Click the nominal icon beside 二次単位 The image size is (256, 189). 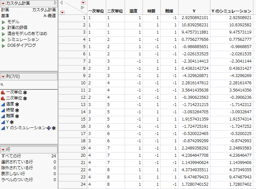click(x=3, y=98)
